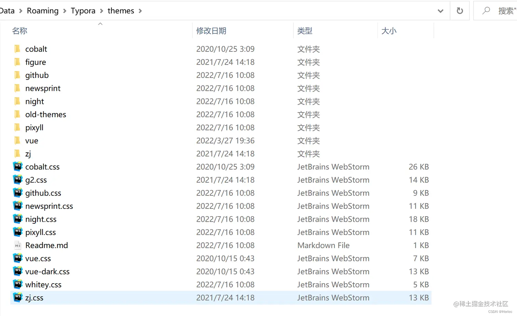The width and height of the screenshot is (517, 316).
Task: Select file name zj.css
Action: click(34, 298)
